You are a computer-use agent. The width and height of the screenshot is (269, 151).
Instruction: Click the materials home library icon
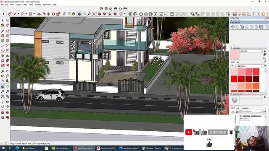click(239, 66)
